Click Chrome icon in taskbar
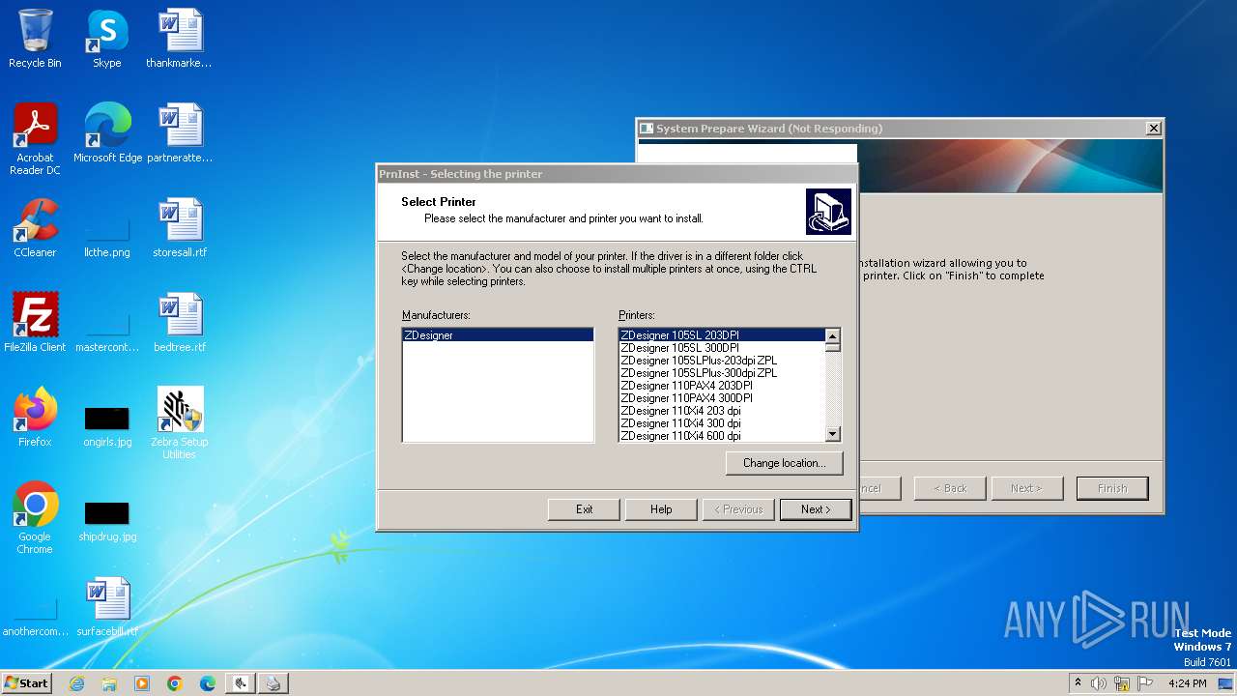Image resolution: width=1237 pixels, height=696 pixels. [175, 683]
